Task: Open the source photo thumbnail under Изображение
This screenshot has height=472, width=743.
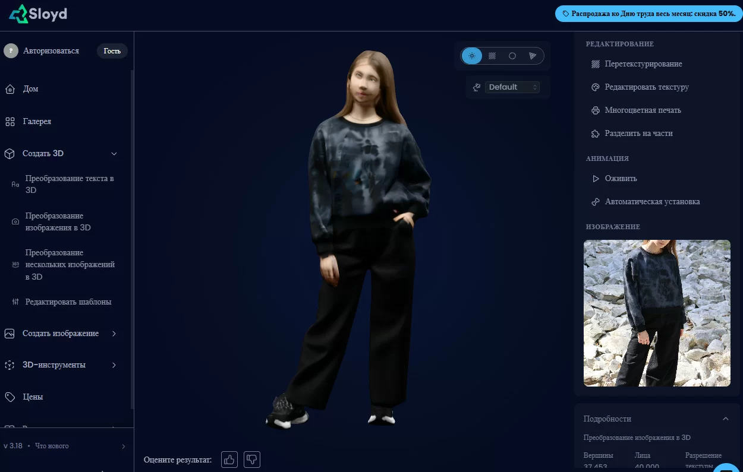Action: (x=657, y=313)
